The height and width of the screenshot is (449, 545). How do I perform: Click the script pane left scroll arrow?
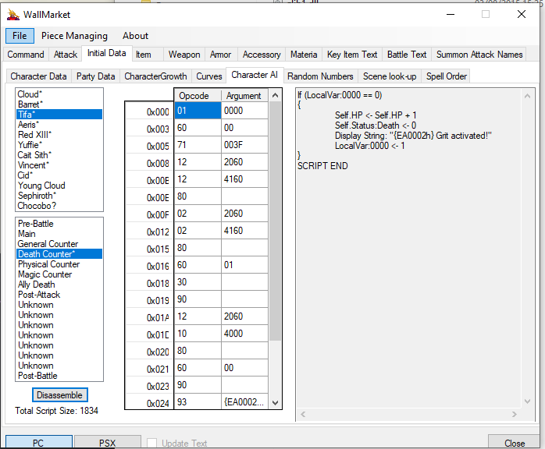coord(303,414)
